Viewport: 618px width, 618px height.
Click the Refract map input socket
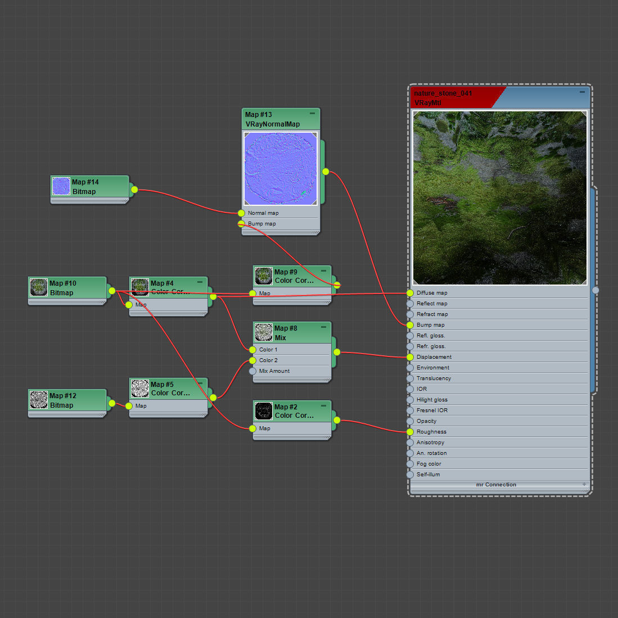pos(411,314)
